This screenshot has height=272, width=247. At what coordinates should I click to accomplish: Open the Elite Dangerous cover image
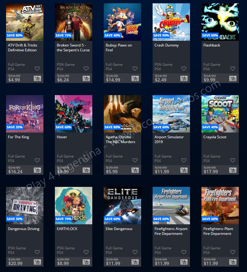click(122, 206)
